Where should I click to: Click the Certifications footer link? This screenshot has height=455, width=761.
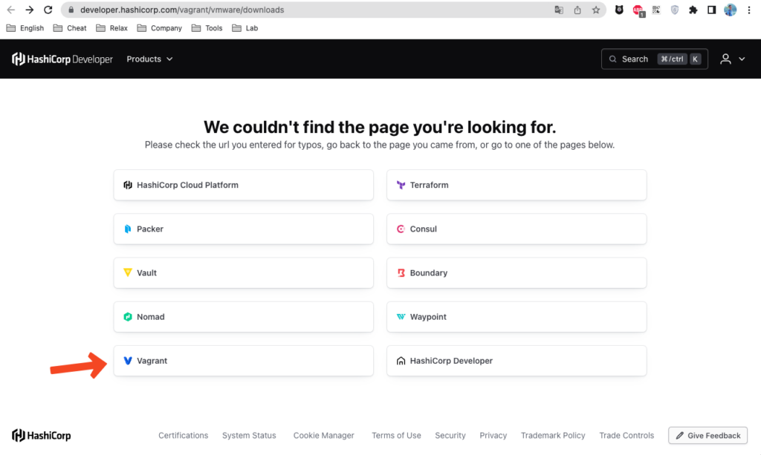(x=183, y=435)
